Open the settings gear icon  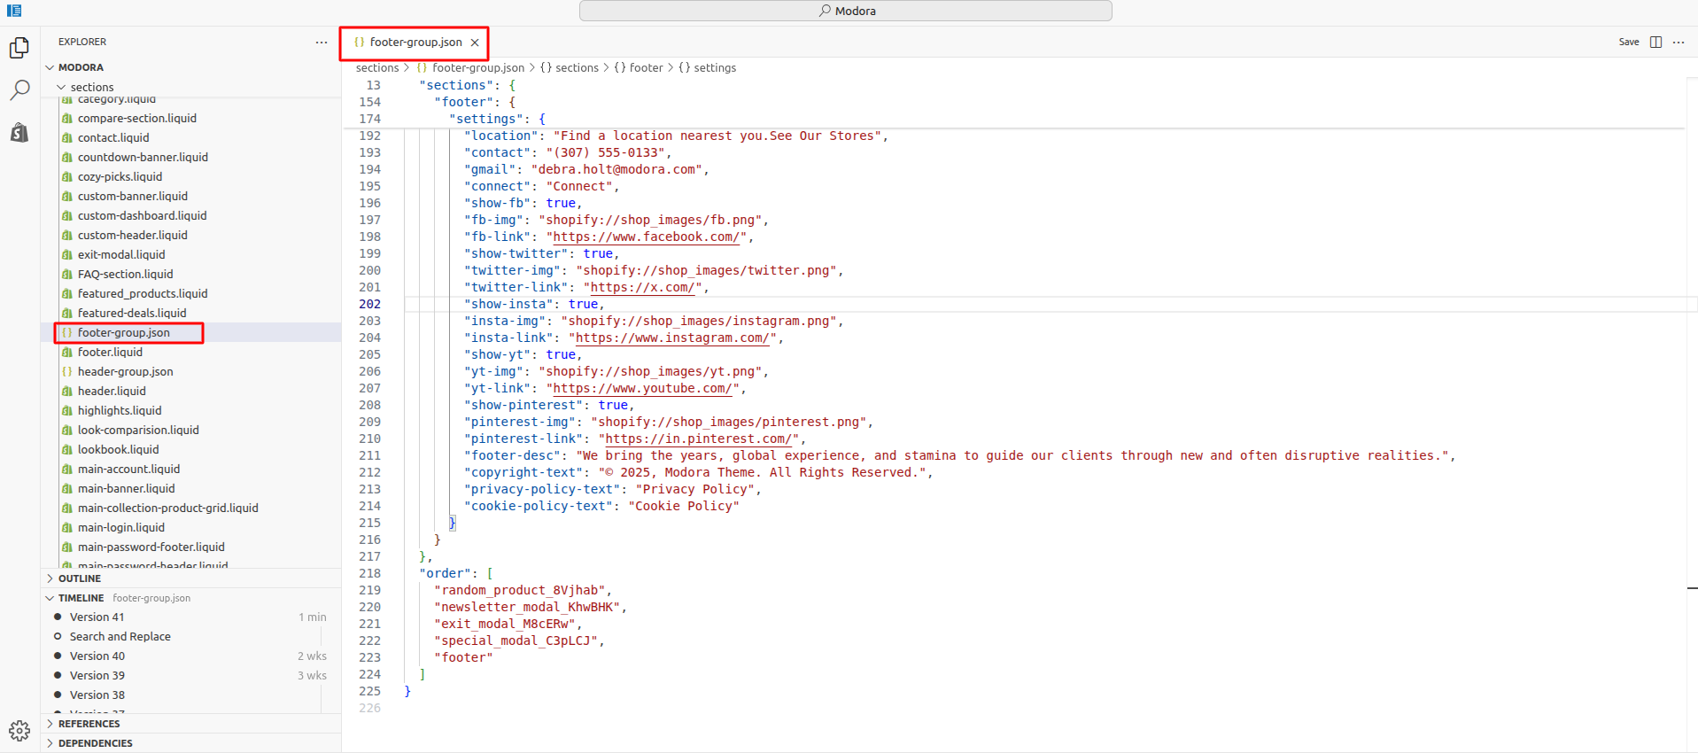19,731
